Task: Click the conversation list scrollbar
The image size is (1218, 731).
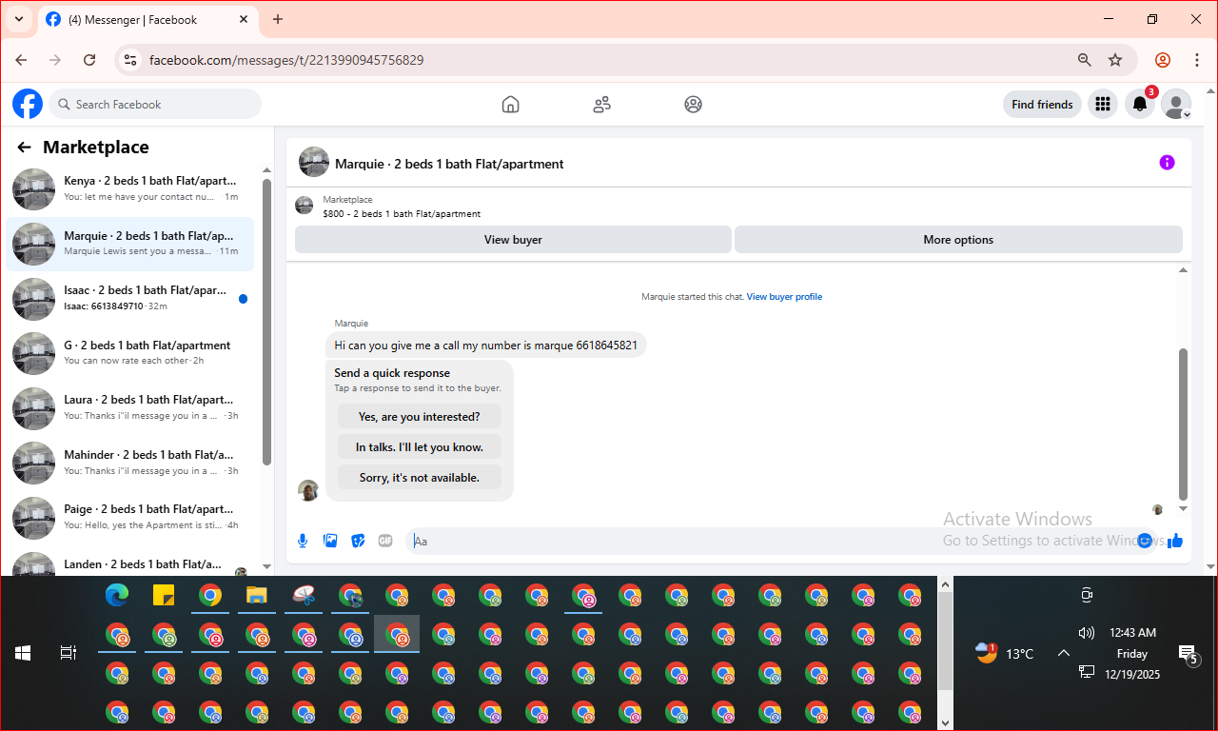Action: point(266,322)
